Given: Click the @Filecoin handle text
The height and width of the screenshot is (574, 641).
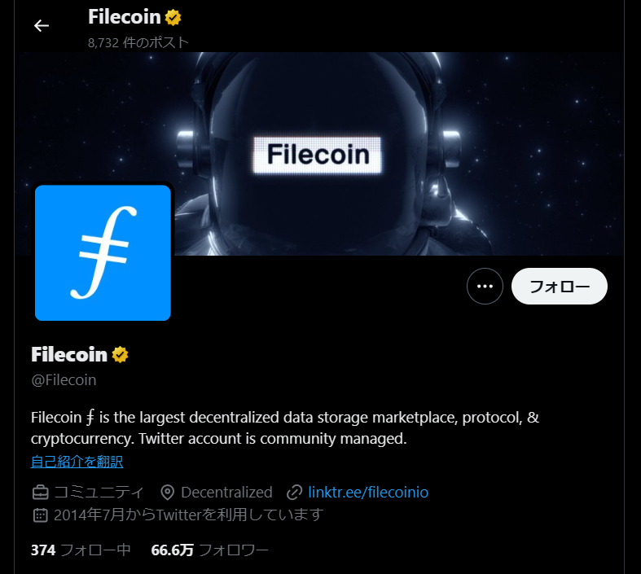Looking at the screenshot, I should (x=64, y=380).
